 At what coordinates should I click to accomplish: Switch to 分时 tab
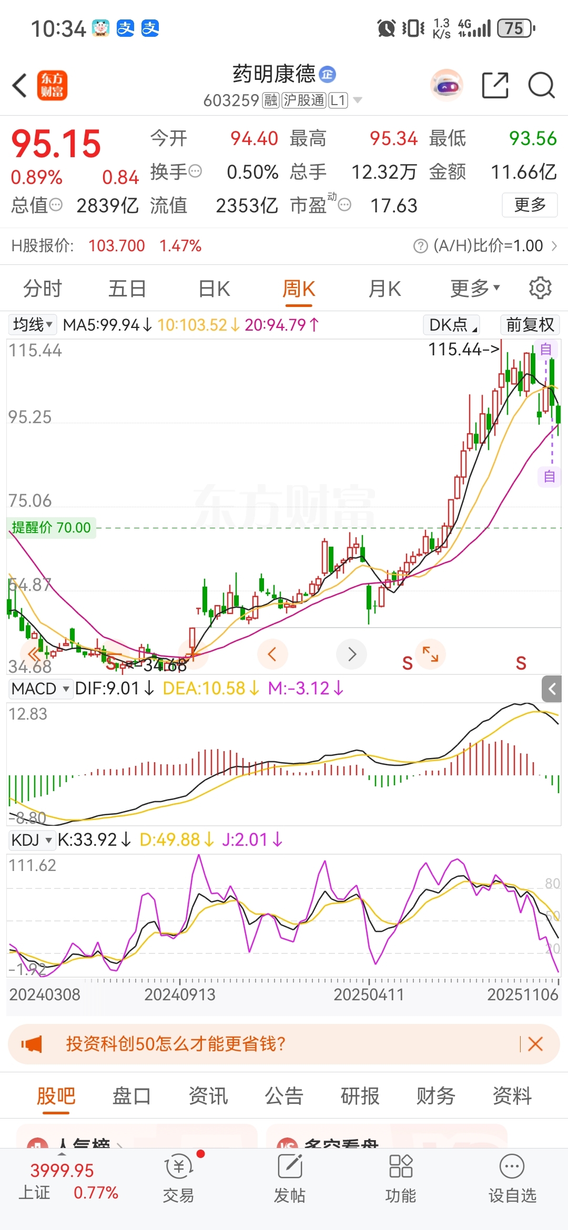pyautogui.click(x=43, y=289)
